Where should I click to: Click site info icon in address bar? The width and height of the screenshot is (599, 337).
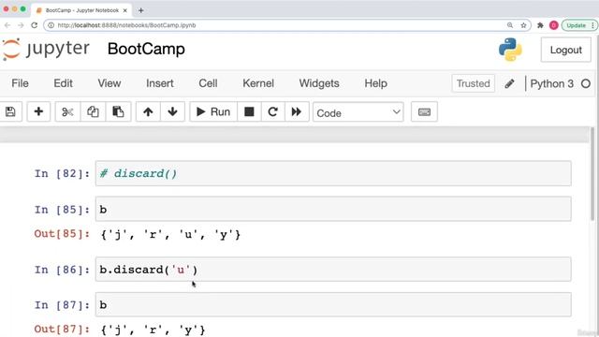tap(51, 25)
